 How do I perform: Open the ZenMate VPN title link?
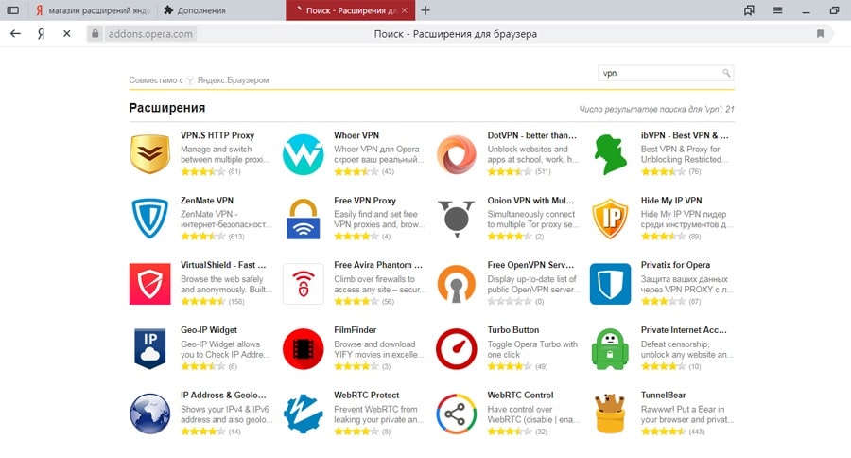[207, 201]
